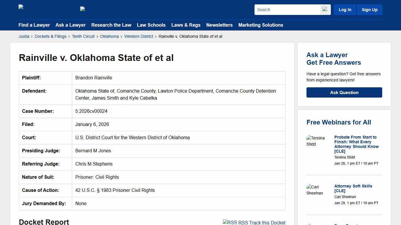Go to the Western District breadcrumb
401x225 pixels.
pos(139,36)
